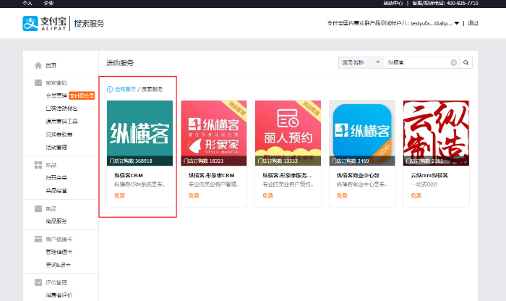Image resolution: width=506 pixels, height=301 pixels.
Task: Click the stored-value card section icon
Action: coord(38,239)
